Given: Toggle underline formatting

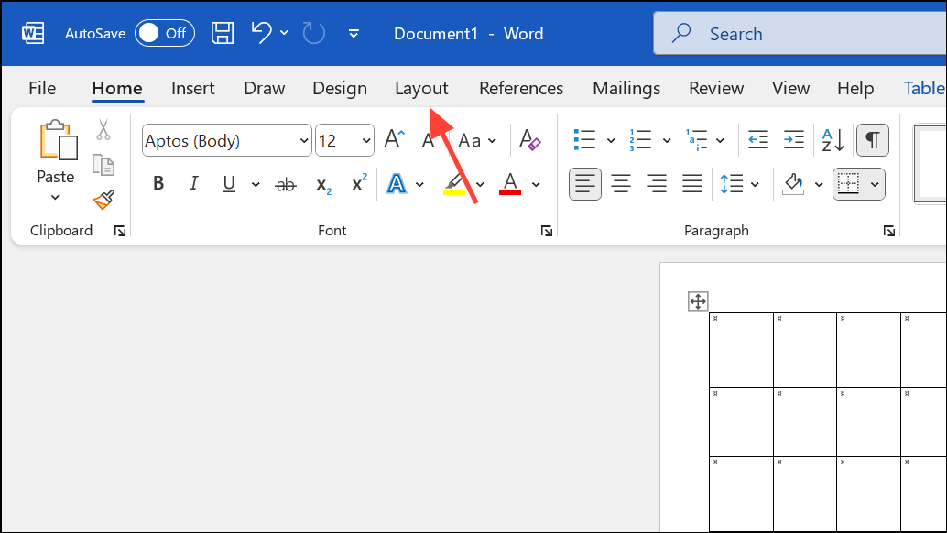Looking at the screenshot, I should pyautogui.click(x=229, y=183).
